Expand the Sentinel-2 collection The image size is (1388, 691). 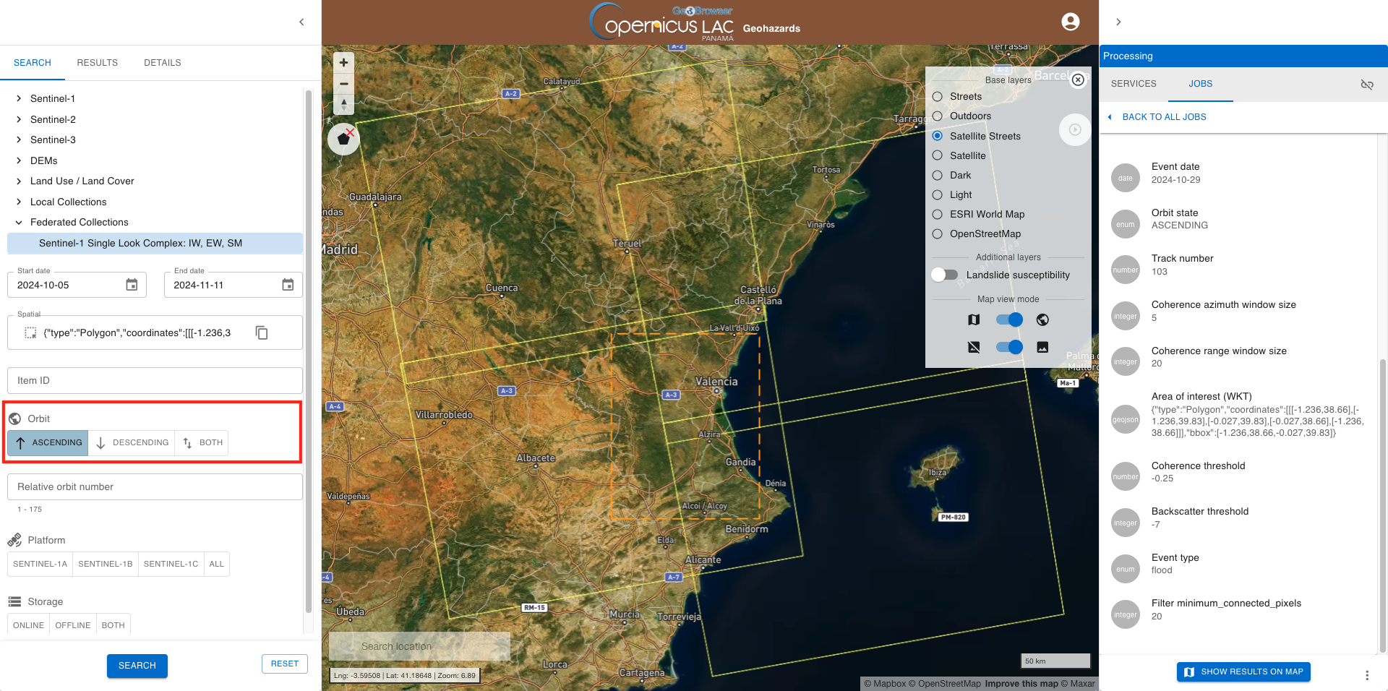[19, 119]
